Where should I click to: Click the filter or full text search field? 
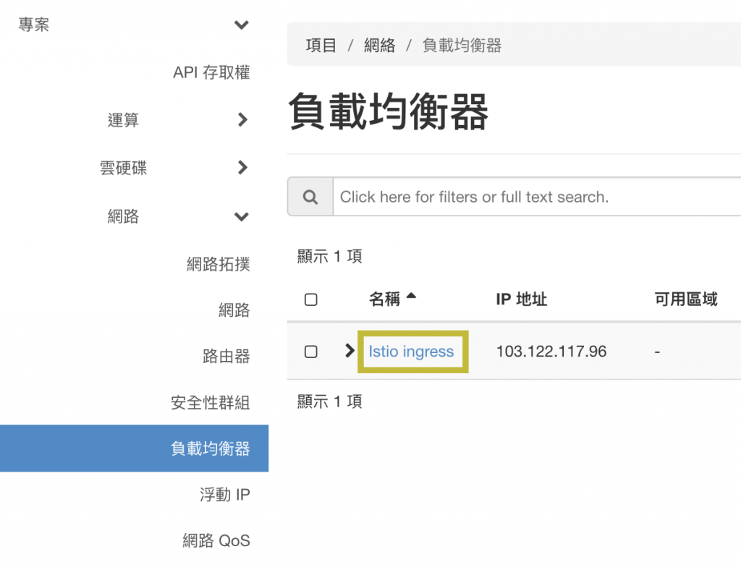537,197
